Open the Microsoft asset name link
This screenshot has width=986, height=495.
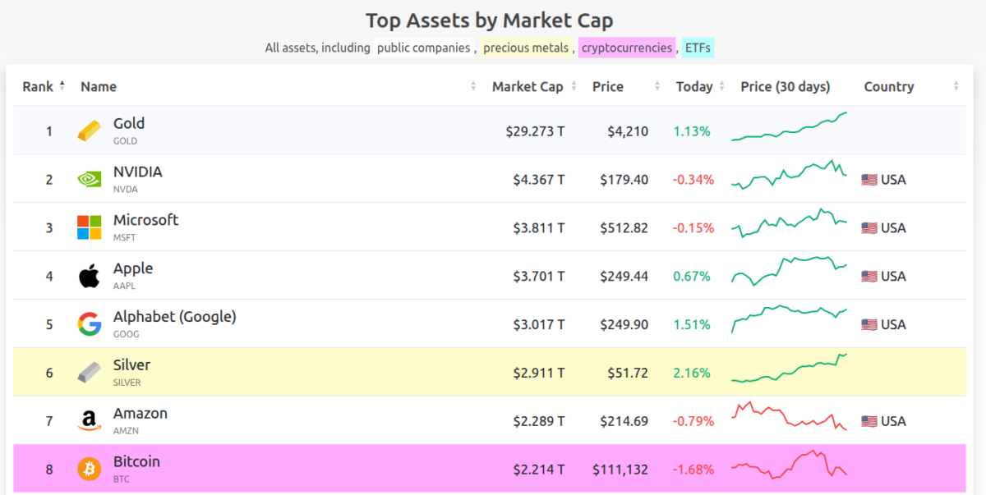tap(145, 220)
